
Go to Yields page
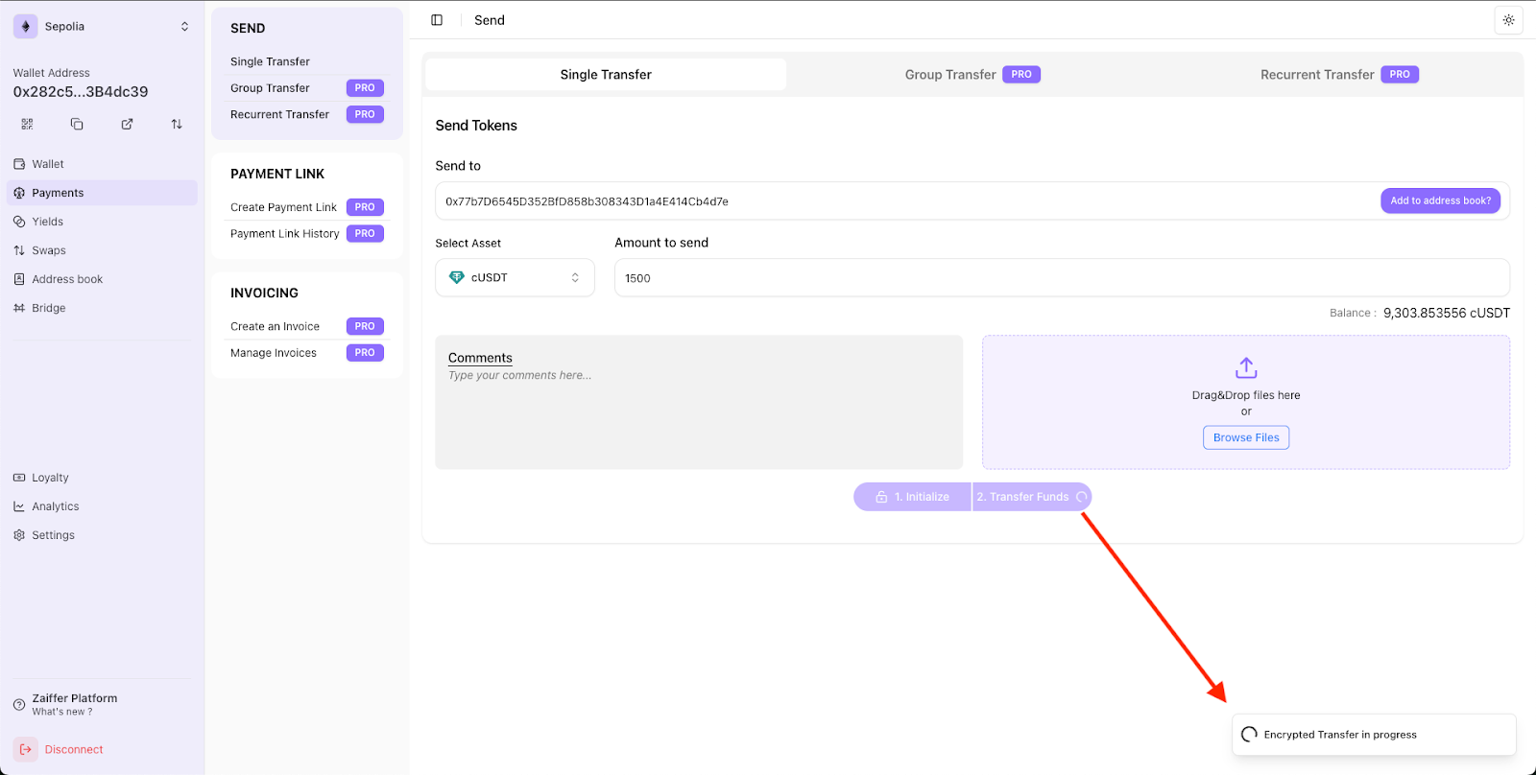pos(102,222)
